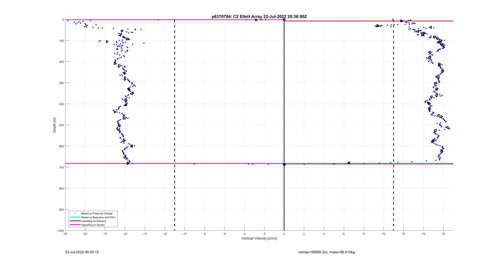Click the x-axis tick label '0' at bottom
501x259 pixels.
284,234
